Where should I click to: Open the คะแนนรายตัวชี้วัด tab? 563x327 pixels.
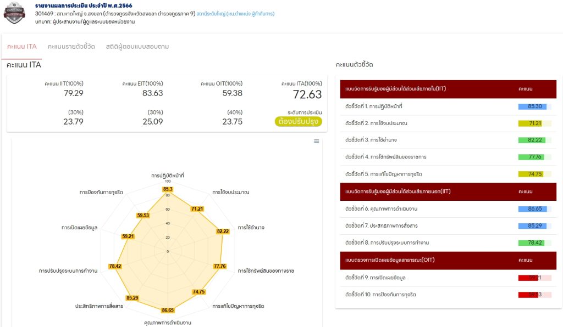71,47
